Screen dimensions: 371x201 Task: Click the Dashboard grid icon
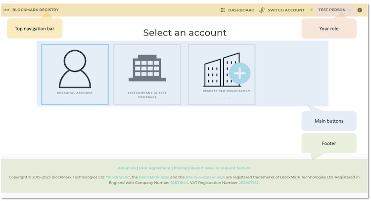pyautogui.click(x=223, y=10)
